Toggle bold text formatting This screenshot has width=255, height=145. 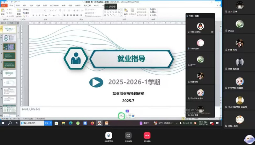pyautogui.click(x=33, y=15)
